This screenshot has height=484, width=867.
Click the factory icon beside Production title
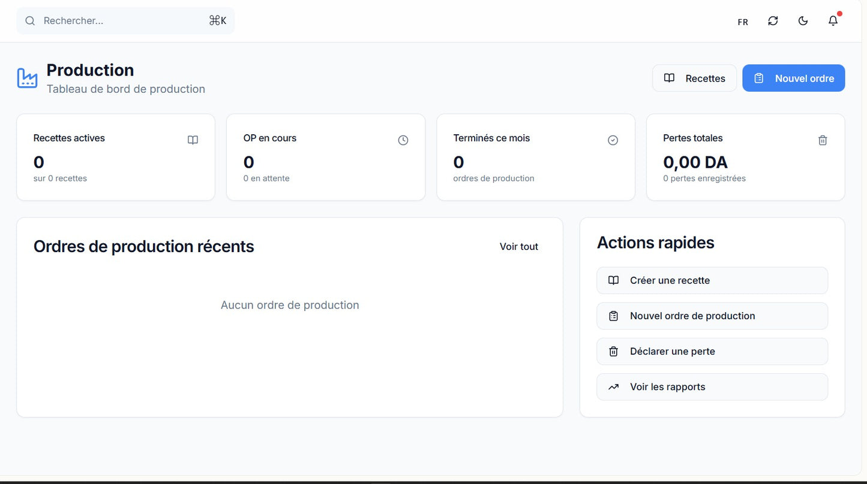tap(27, 78)
